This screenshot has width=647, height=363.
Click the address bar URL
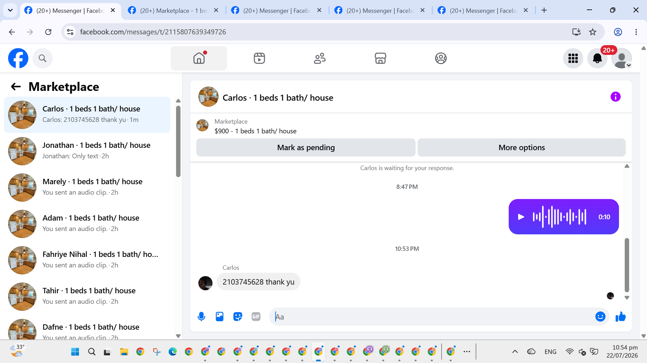[153, 32]
